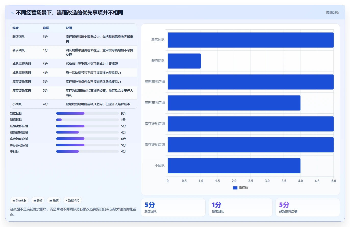Open the first 5分 新店团队 data card
Viewport: 350px width, 227px height.
(x=173, y=207)
